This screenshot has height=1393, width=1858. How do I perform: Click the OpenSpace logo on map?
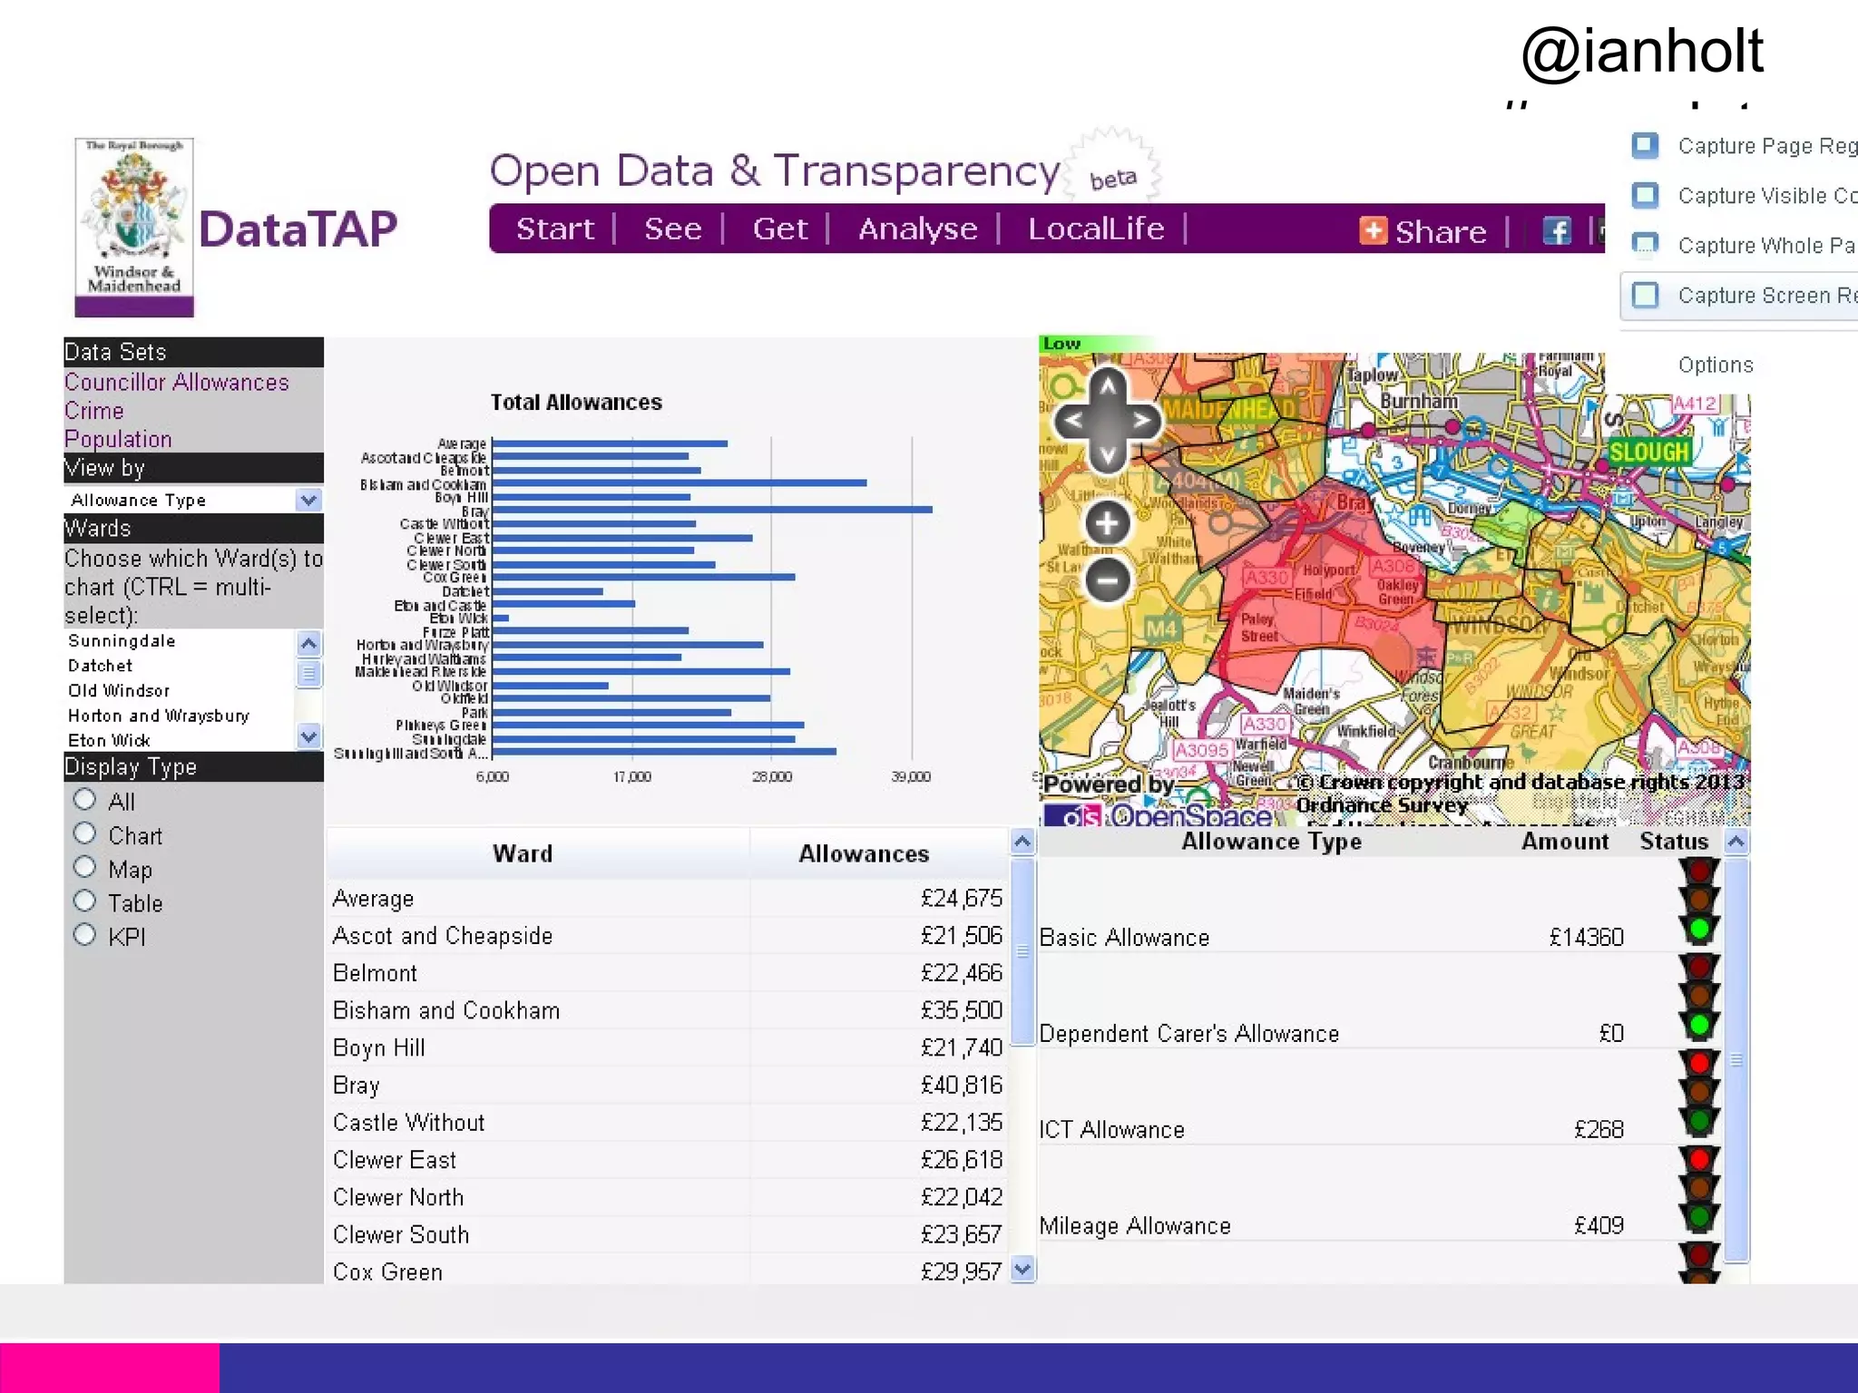[x=1159, y=815]
